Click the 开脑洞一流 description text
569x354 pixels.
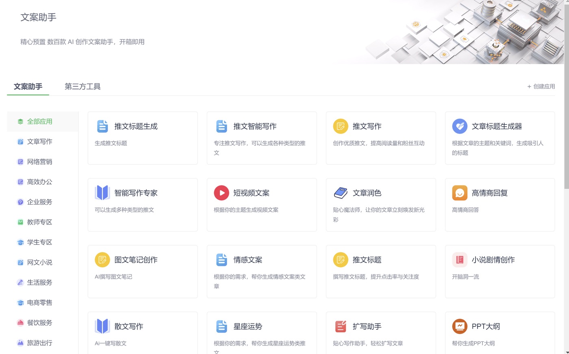click(x=465, y=277)
